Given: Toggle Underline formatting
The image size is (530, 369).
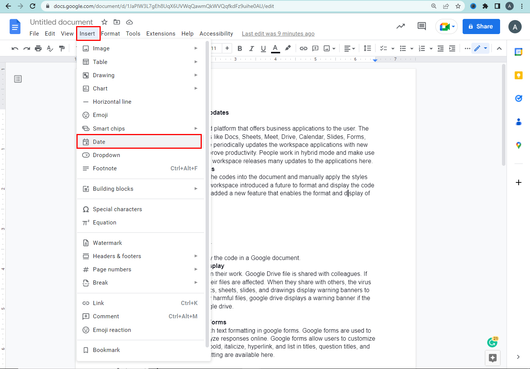Looking at the screenshot, I should tap(263, 48).
